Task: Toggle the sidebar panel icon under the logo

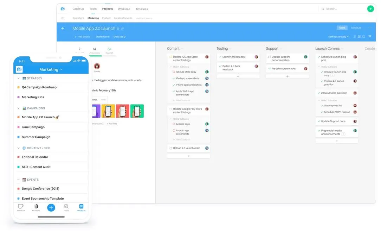Action: tap(63, 18)
